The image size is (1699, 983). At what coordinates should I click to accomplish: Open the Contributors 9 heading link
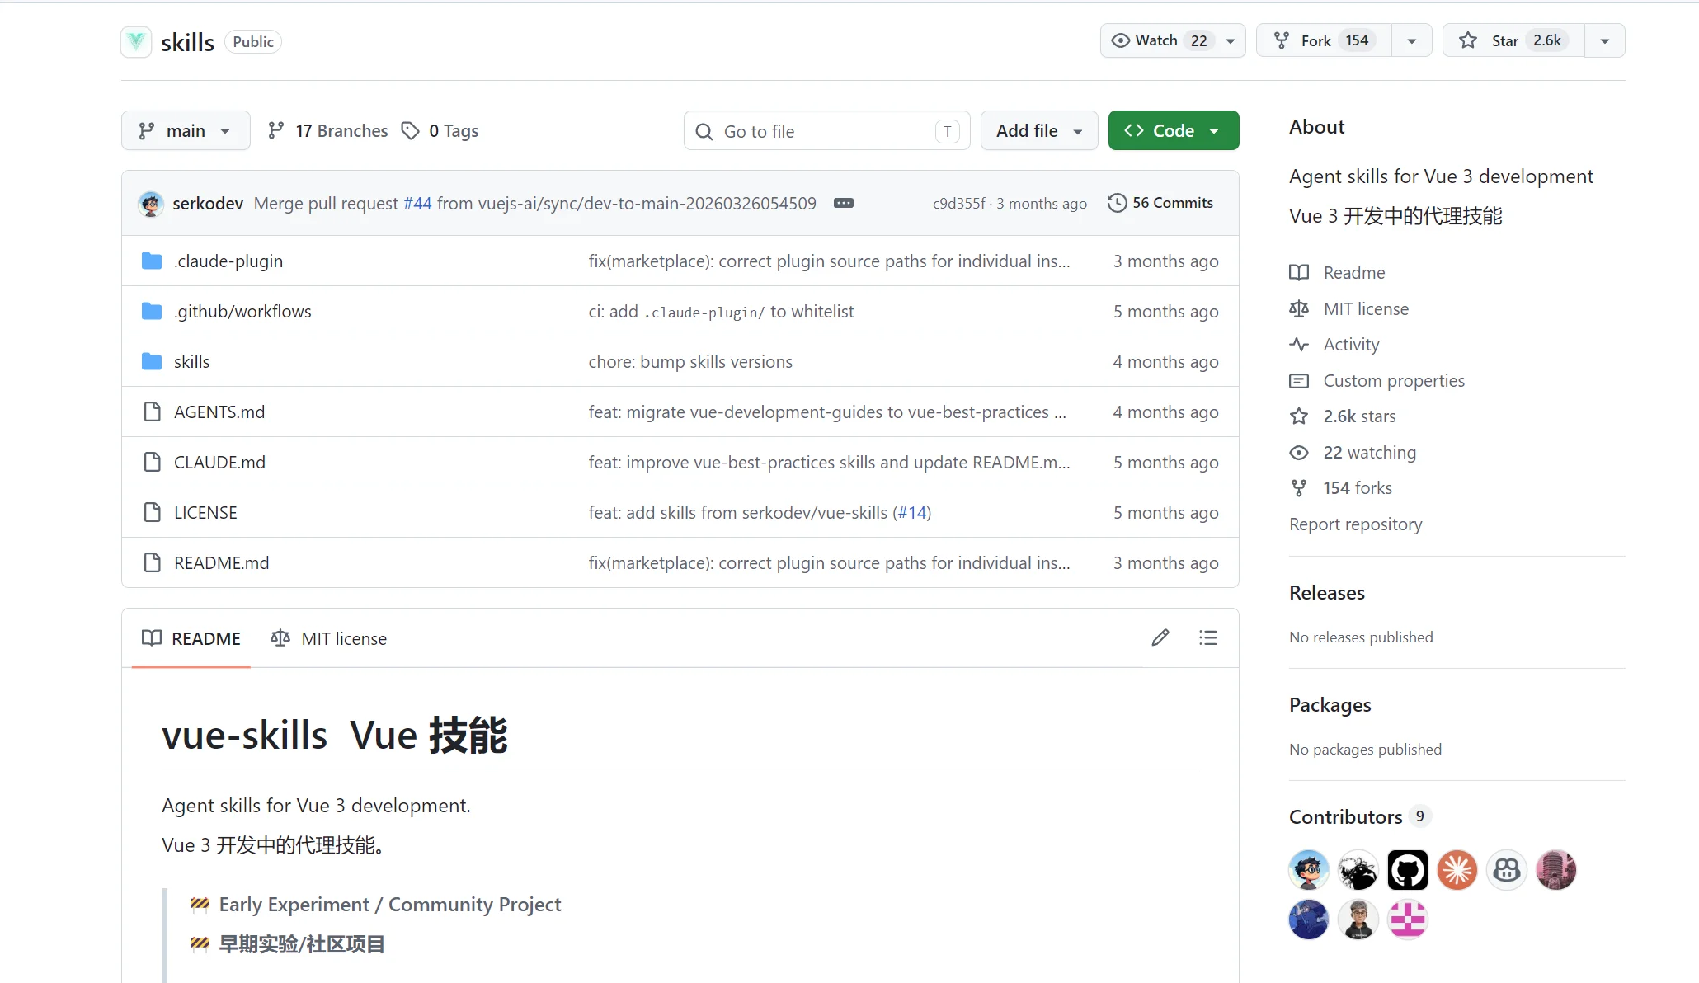point(1359,817)
